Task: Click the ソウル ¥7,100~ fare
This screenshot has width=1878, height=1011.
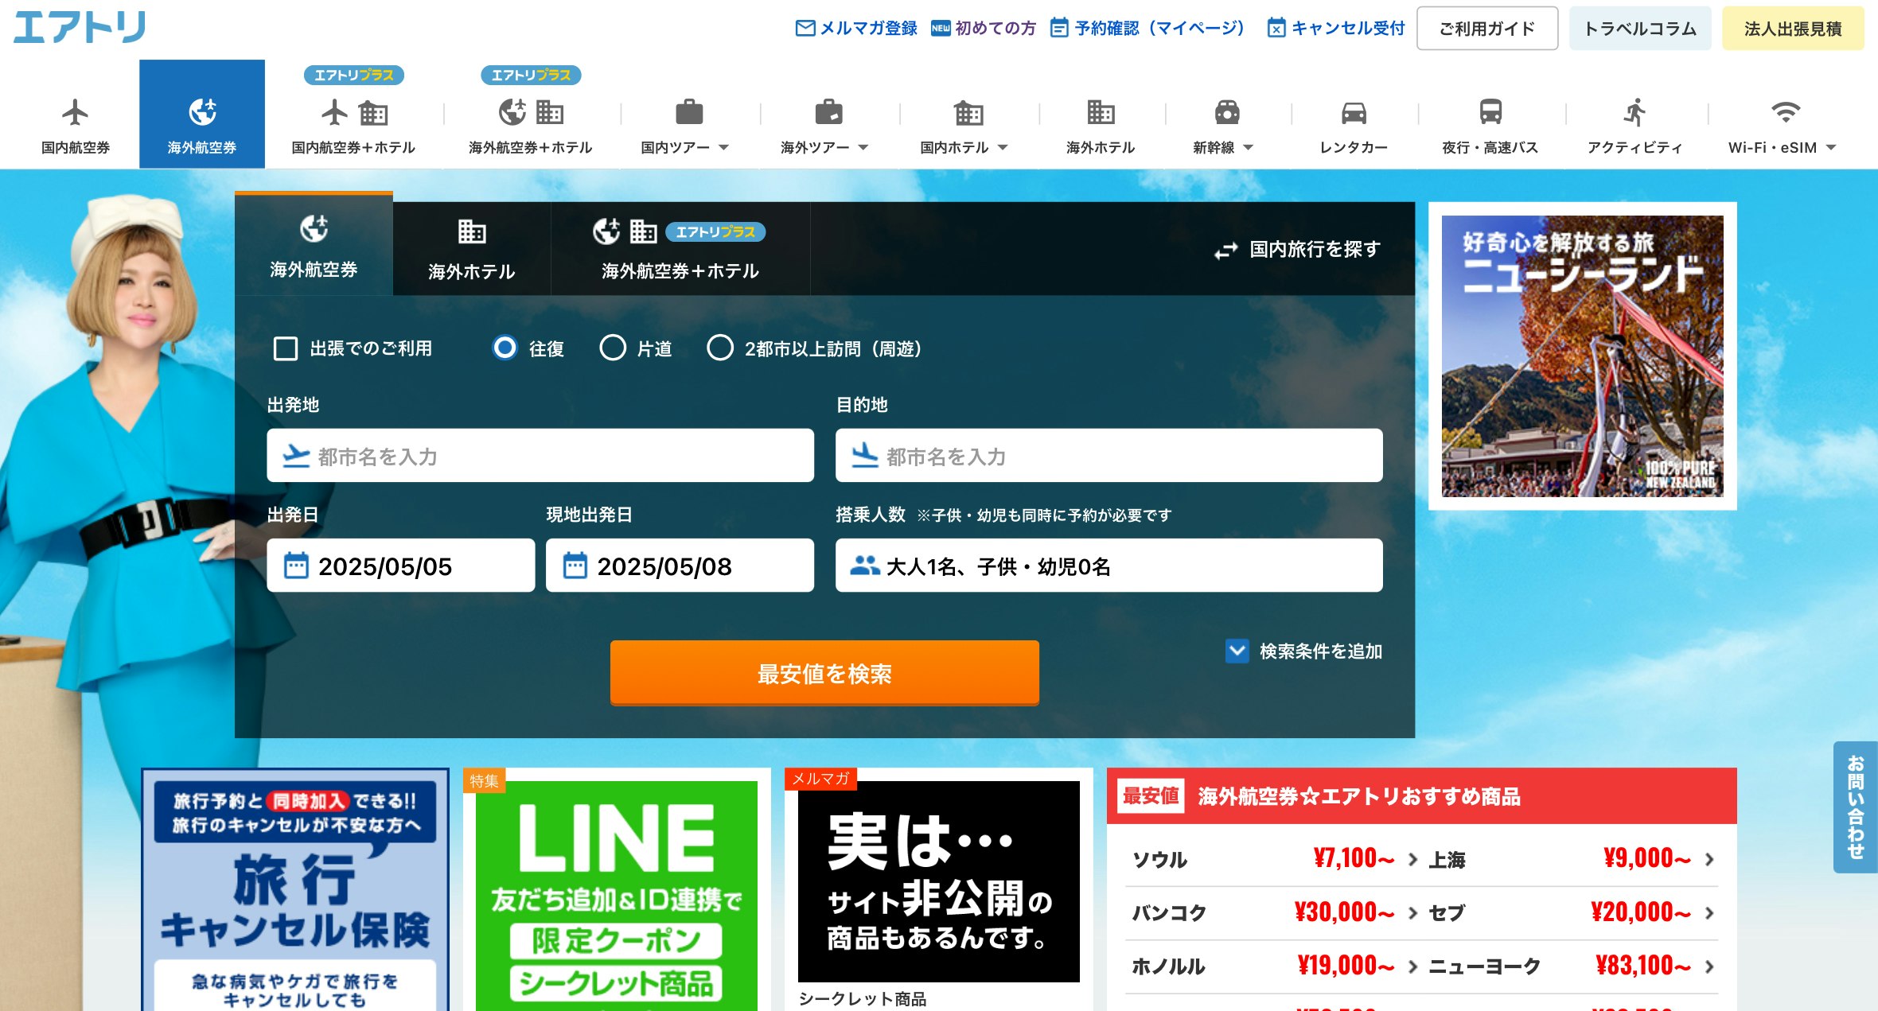Action: point(1274,859)
